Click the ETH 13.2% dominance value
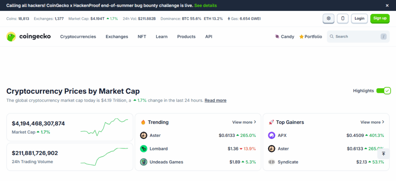Image resolution: width=396 pixels, height=181 pixels. [213, 19]
